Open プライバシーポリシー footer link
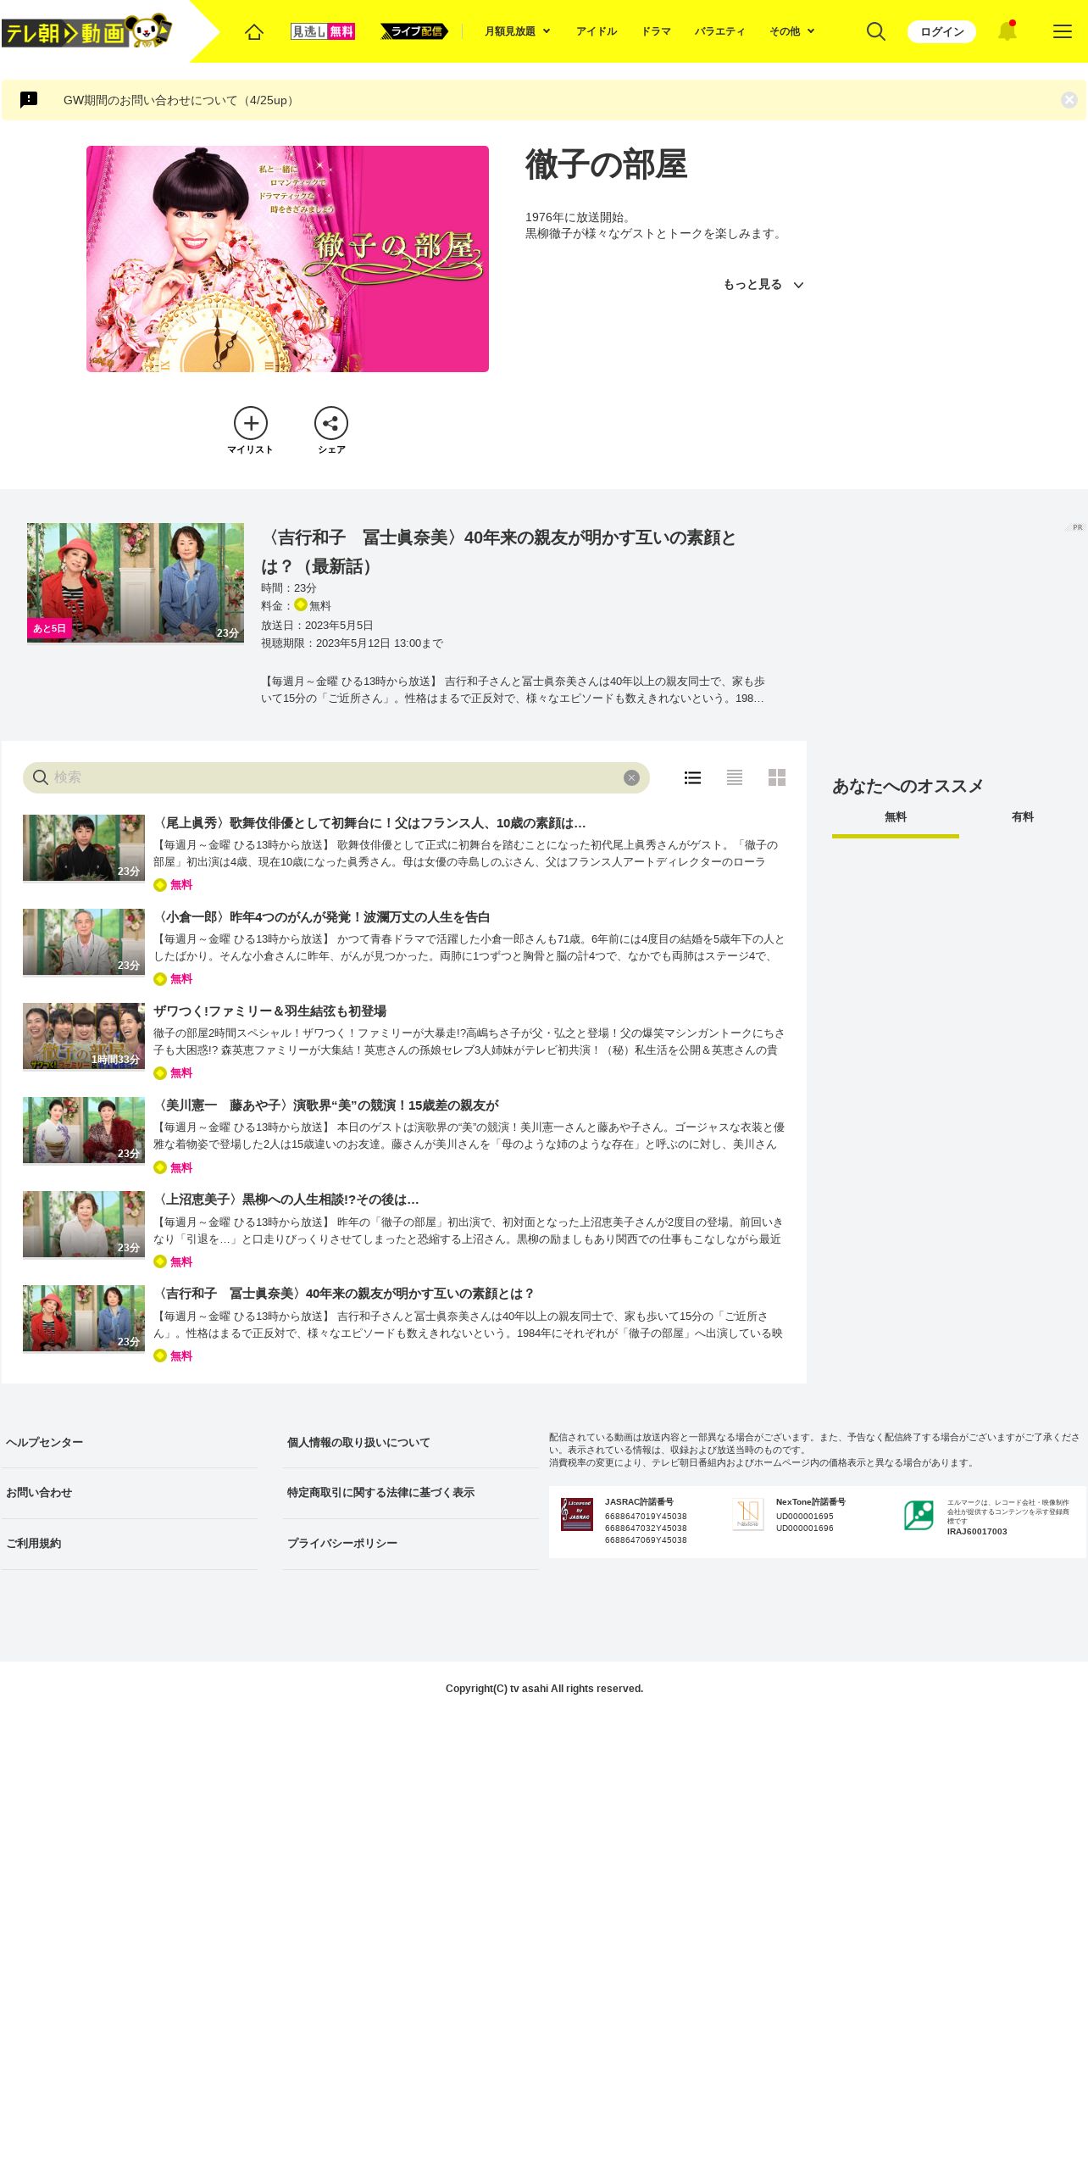 pos(411,1544)
